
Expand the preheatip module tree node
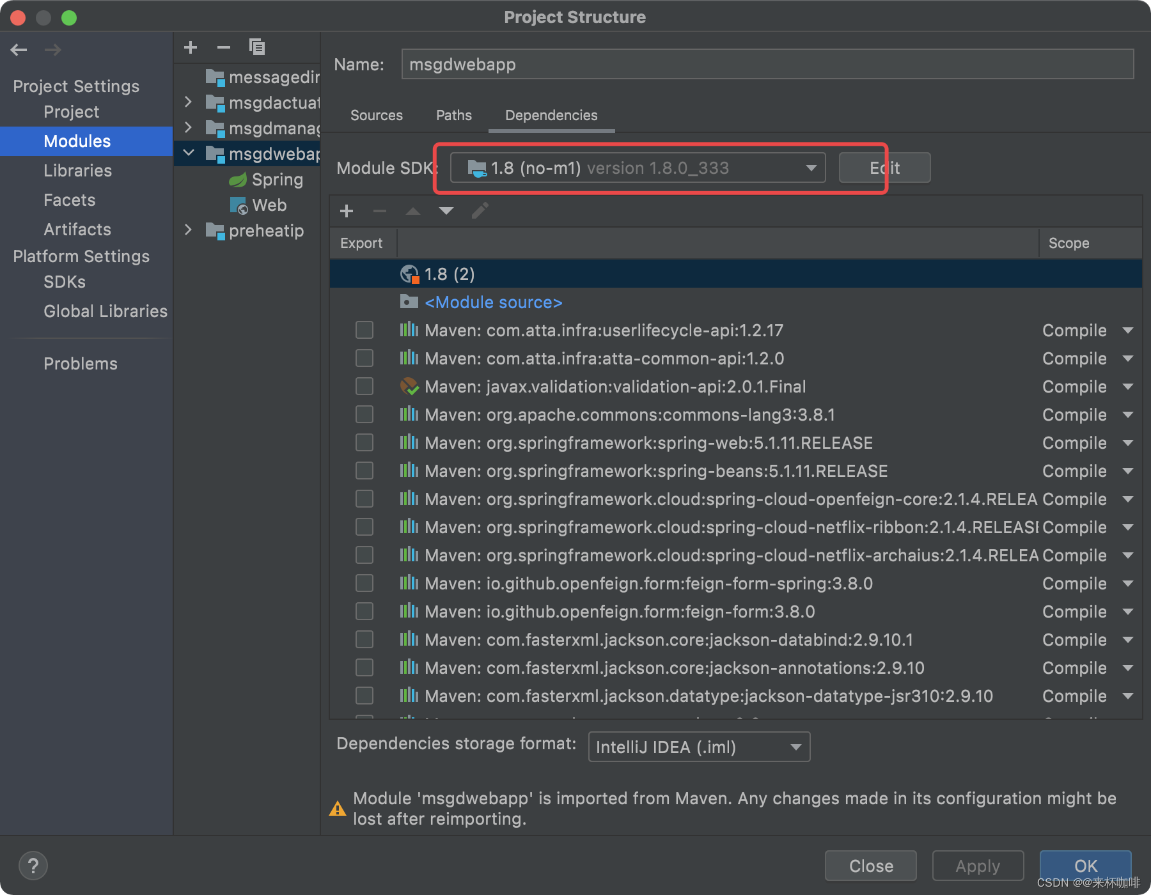pos(188,230)
